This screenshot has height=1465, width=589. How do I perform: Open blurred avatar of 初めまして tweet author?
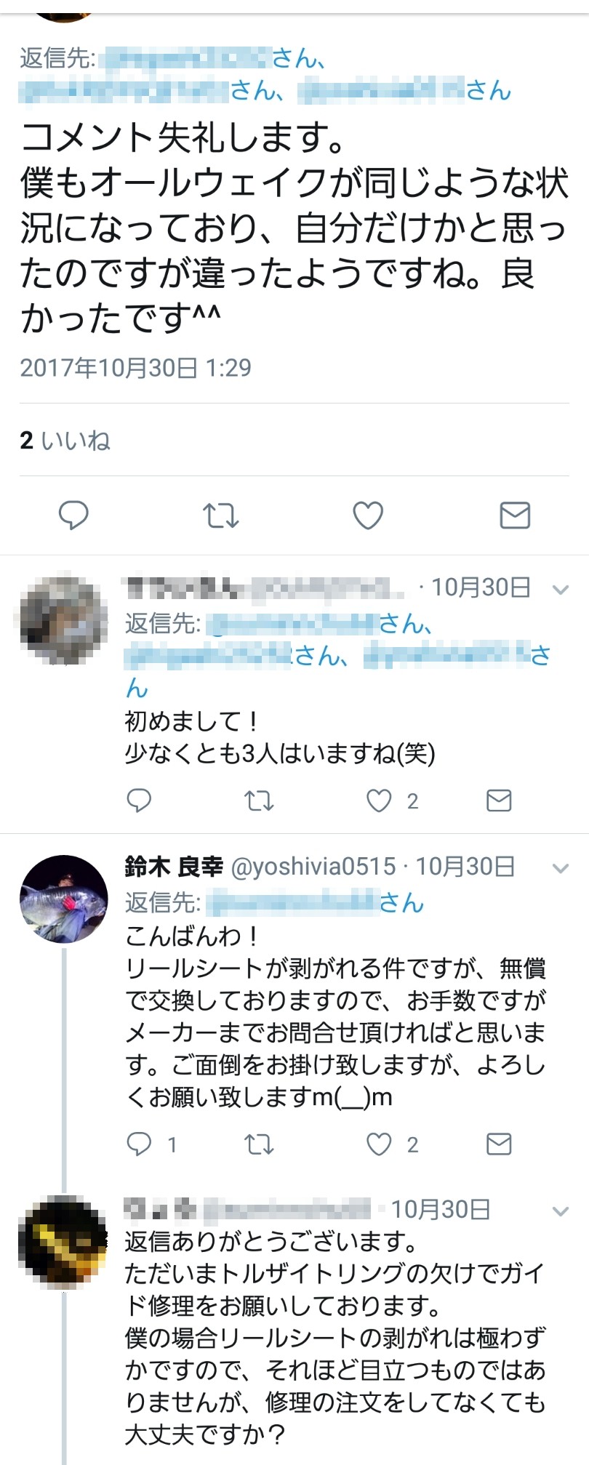point(64,620)
